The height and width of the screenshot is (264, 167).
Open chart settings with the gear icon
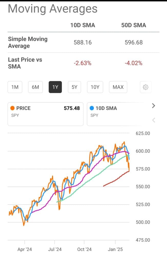[x=145, y=87]
